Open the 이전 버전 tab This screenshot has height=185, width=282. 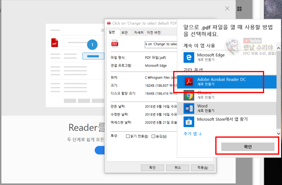tap(154, 32)
